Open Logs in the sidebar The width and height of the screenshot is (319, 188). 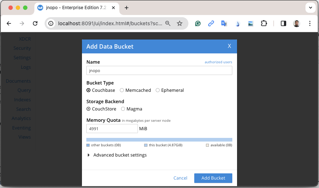[x=26, y=67]
